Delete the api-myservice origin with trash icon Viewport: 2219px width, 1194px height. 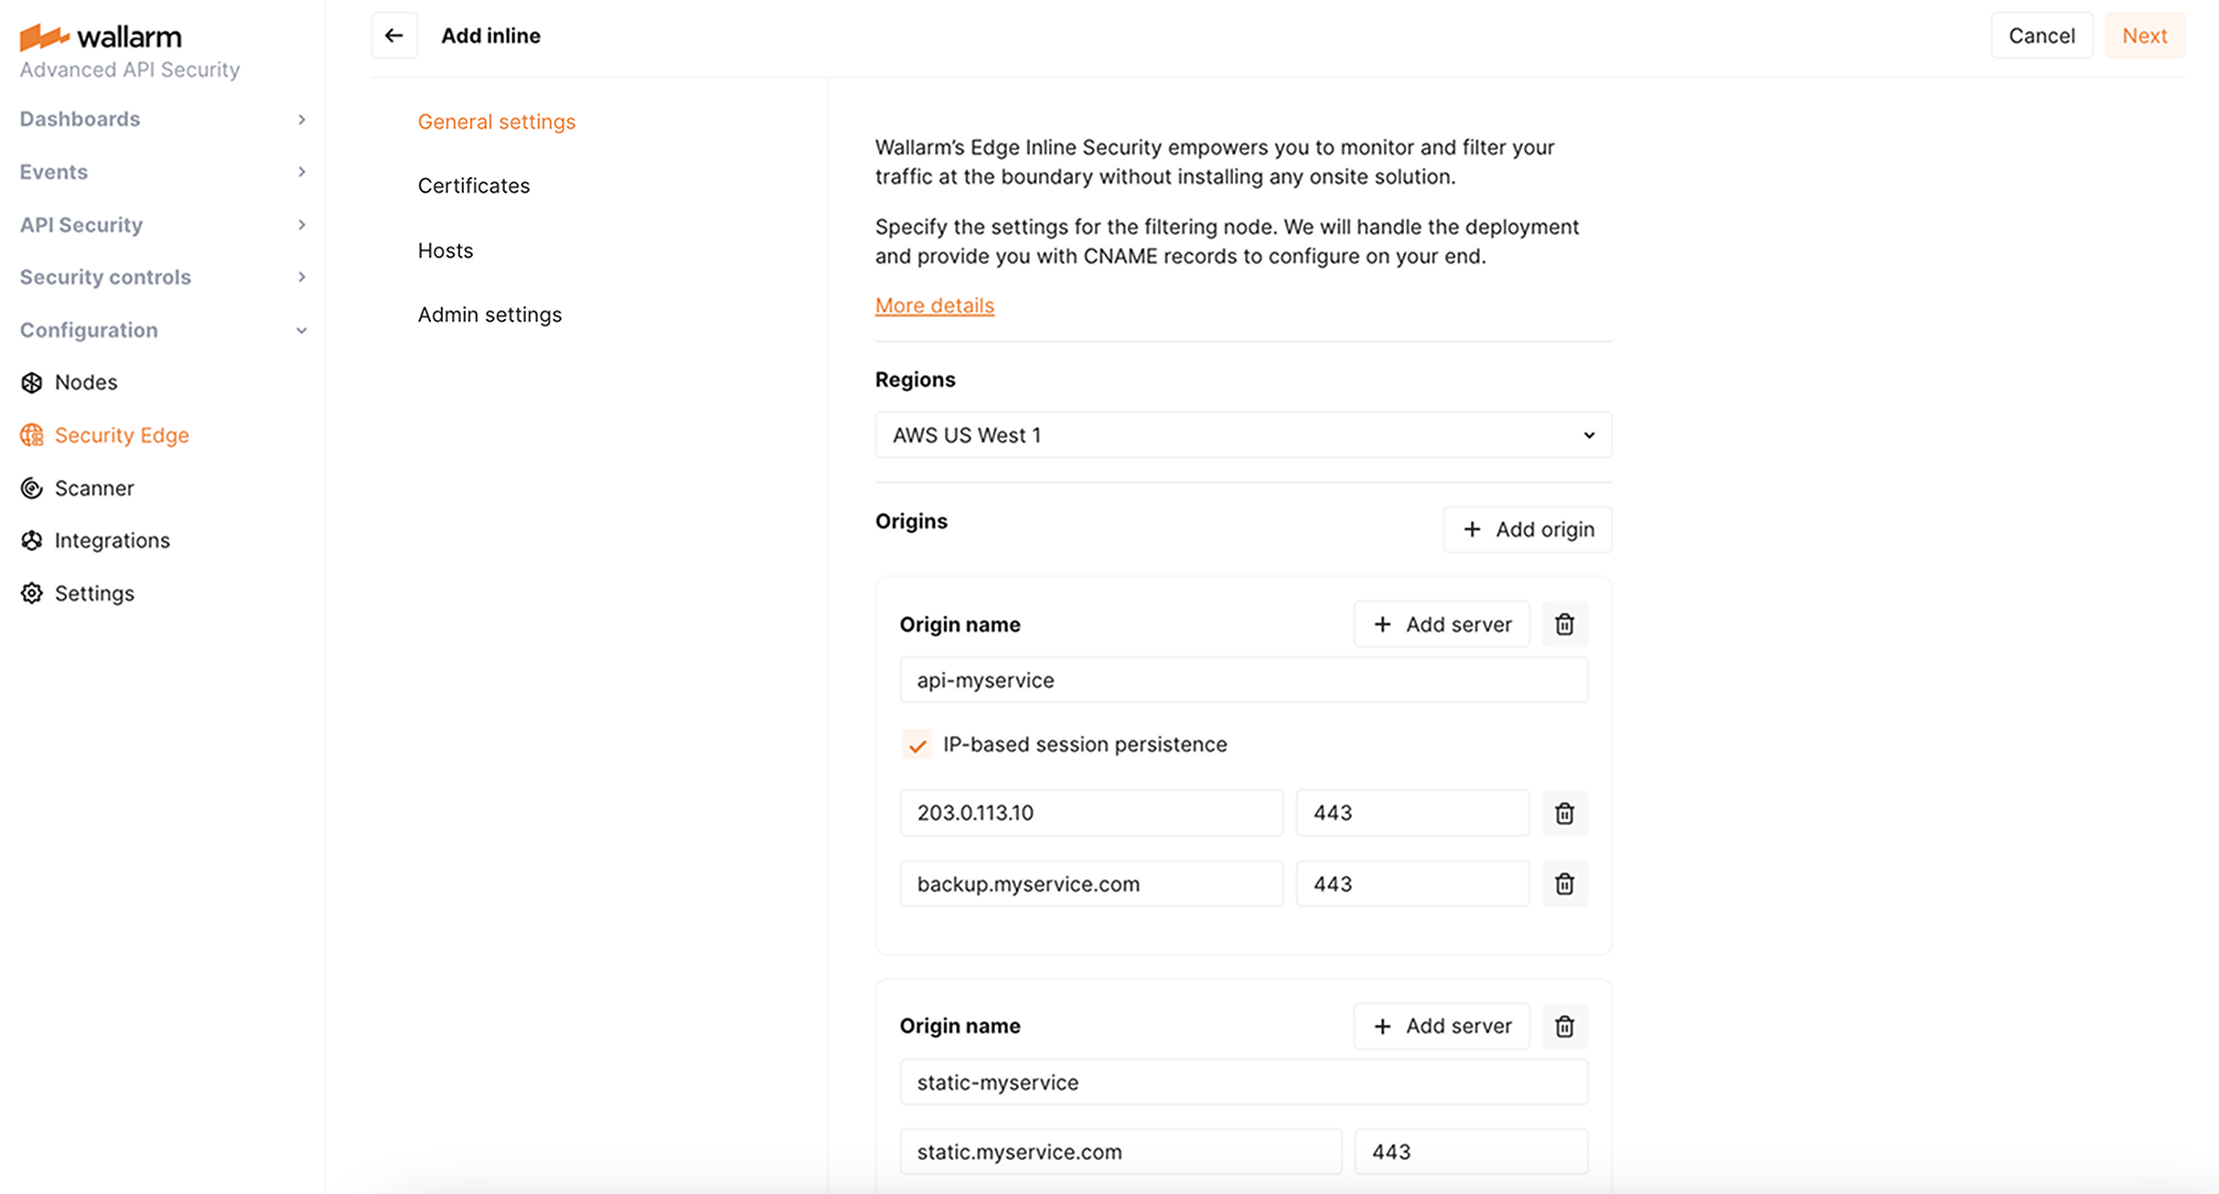click(1564, 624)
